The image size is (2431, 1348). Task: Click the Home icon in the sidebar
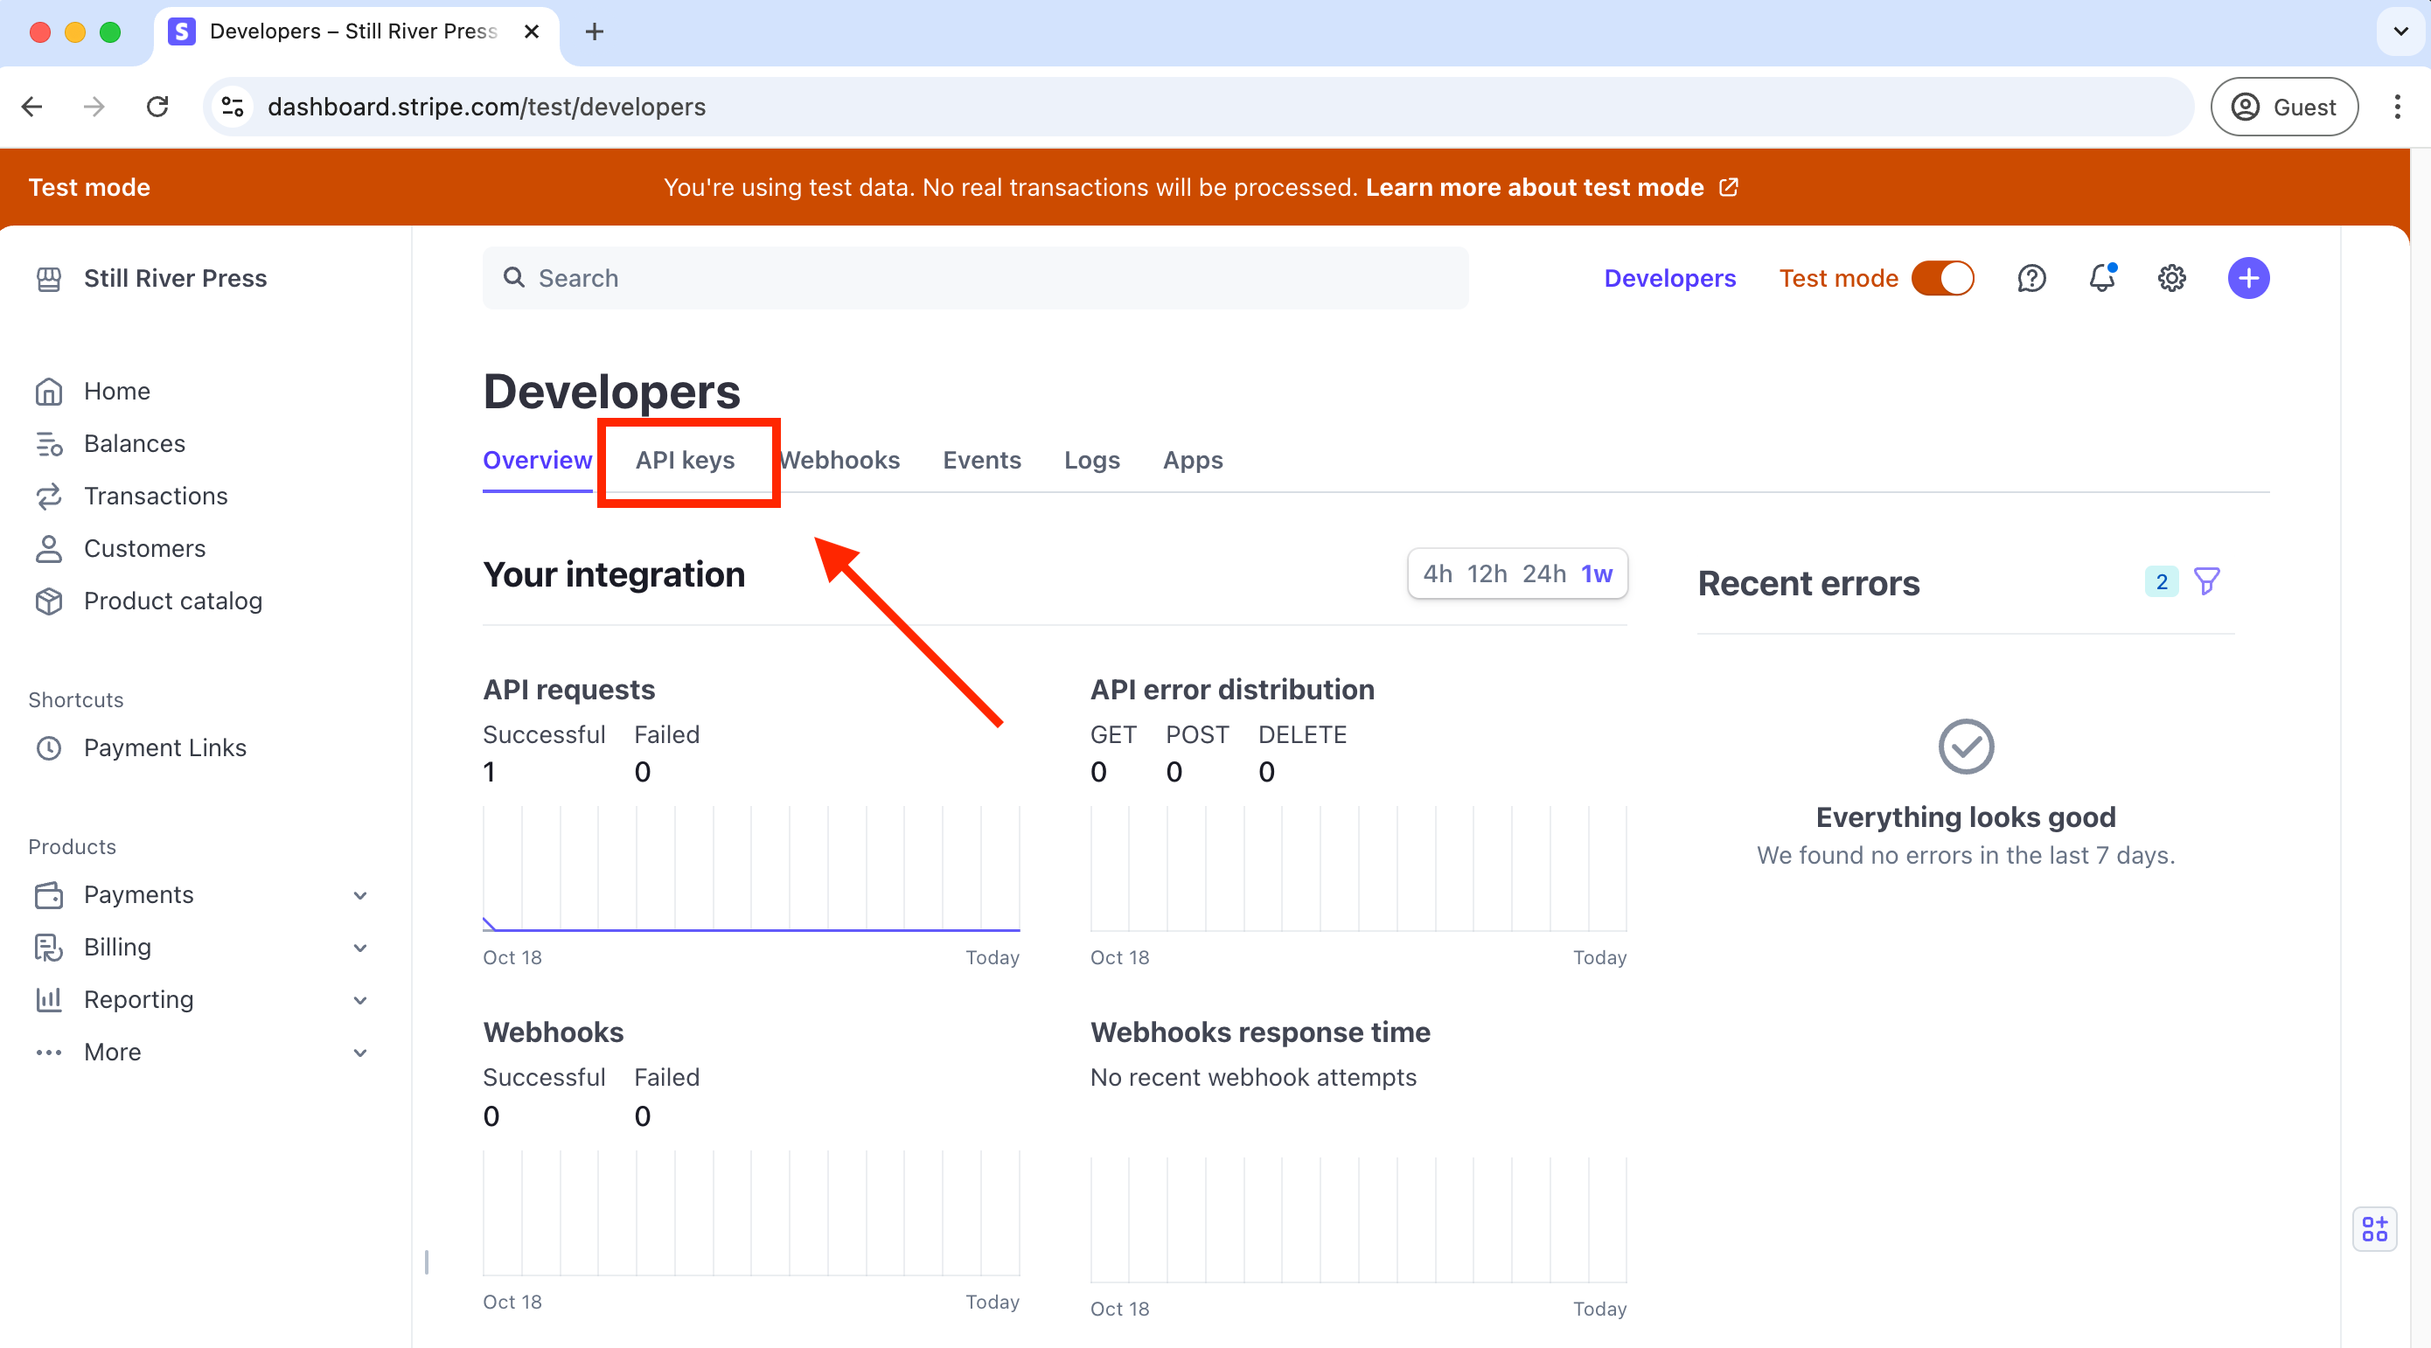pyautogui.click(x=48, y=392)
